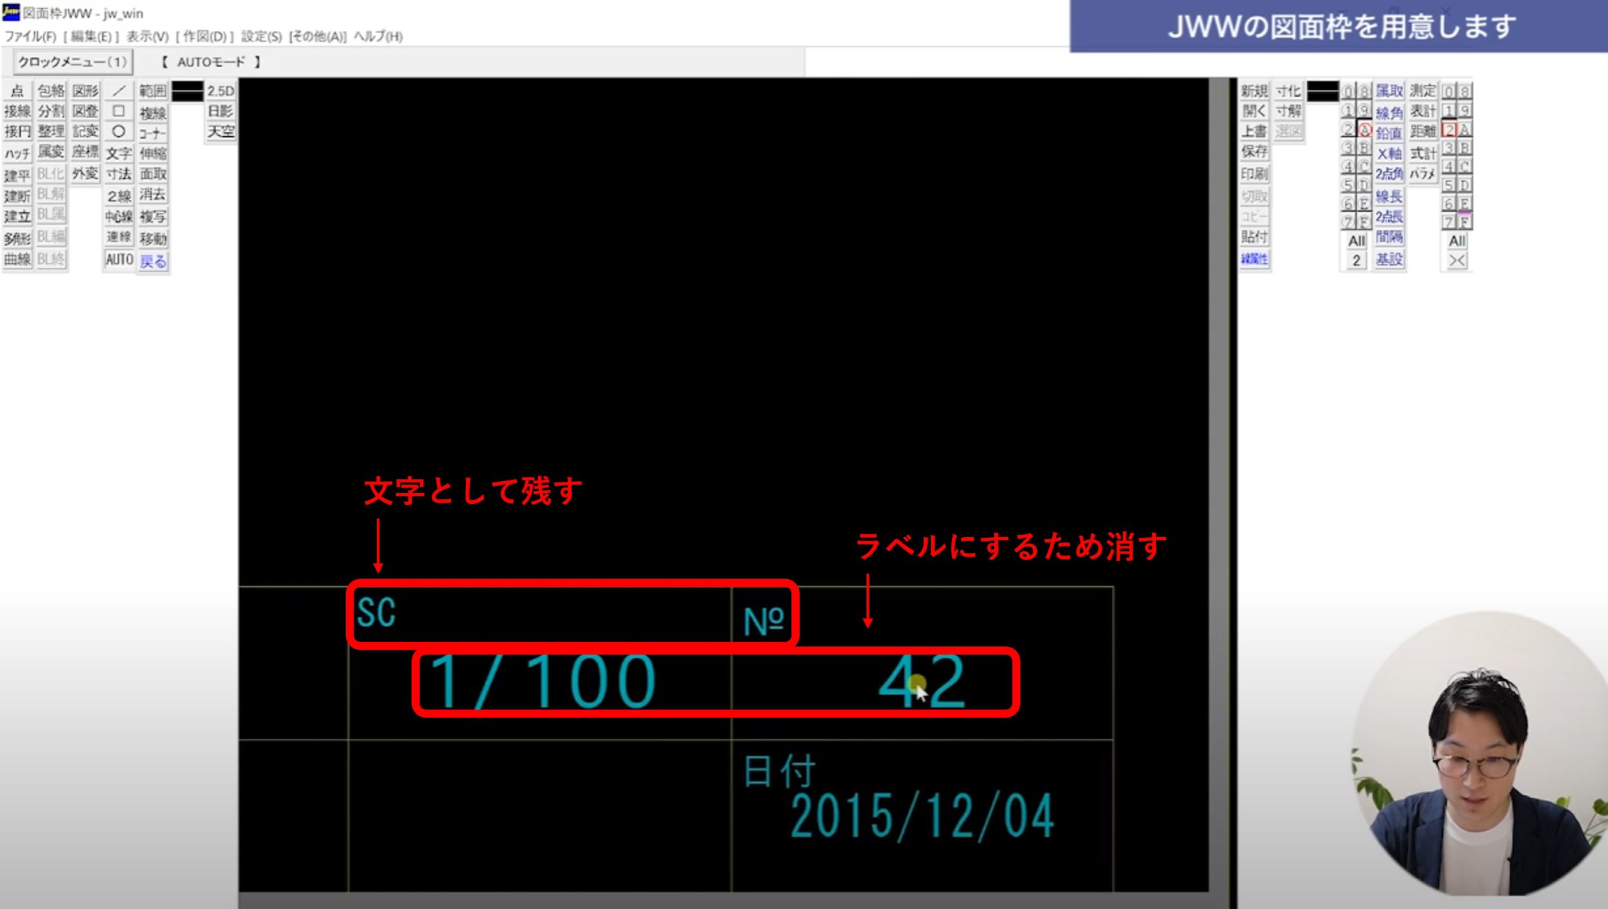Click the 保存 save button
This screenshot has height=909, width=1608.
(x=1254, y=152)
